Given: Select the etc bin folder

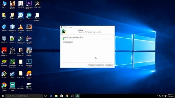Looking at the screenshot, I should [21, 63].
